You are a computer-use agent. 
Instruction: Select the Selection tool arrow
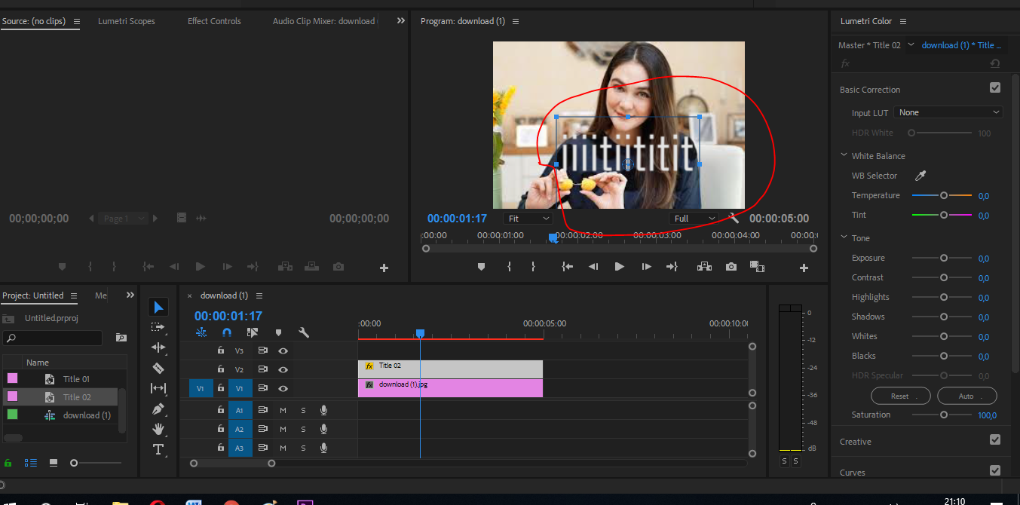click(158, 307)
